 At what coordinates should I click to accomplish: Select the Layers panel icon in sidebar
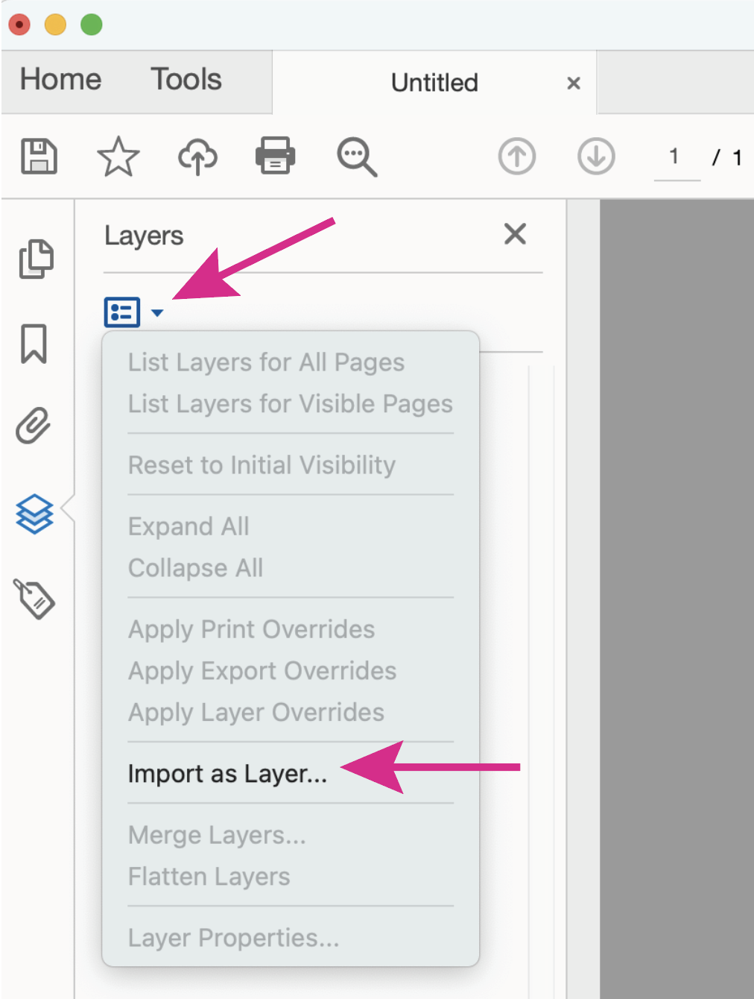[34, 511]
